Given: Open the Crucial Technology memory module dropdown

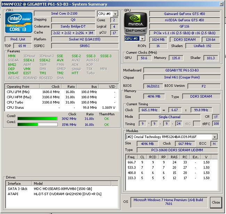Looking at the screenshot, I should [x=215, y=137].
